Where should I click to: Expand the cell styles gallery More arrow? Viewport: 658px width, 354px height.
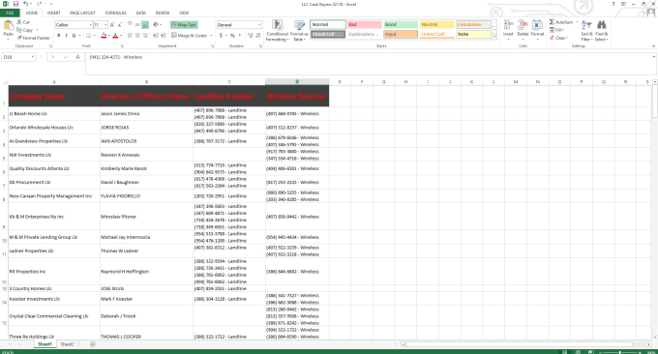pos(493,37)
